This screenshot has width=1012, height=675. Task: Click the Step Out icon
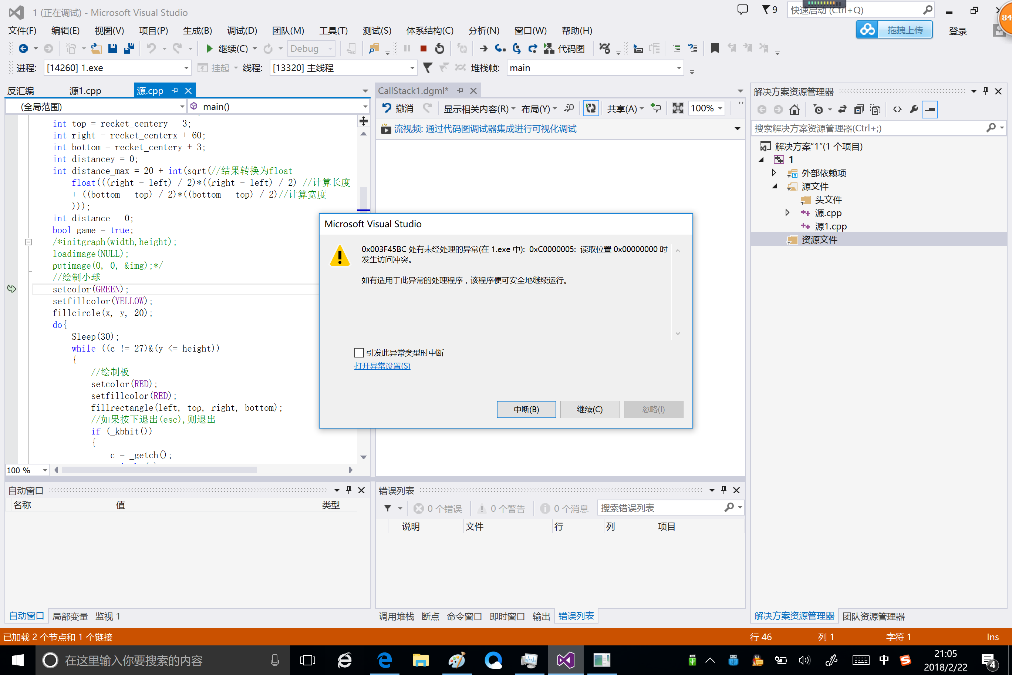coord(533,48)
